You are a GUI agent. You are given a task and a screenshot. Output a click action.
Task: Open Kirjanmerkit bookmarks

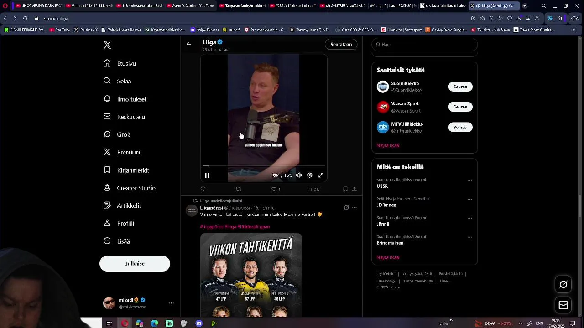126,170
